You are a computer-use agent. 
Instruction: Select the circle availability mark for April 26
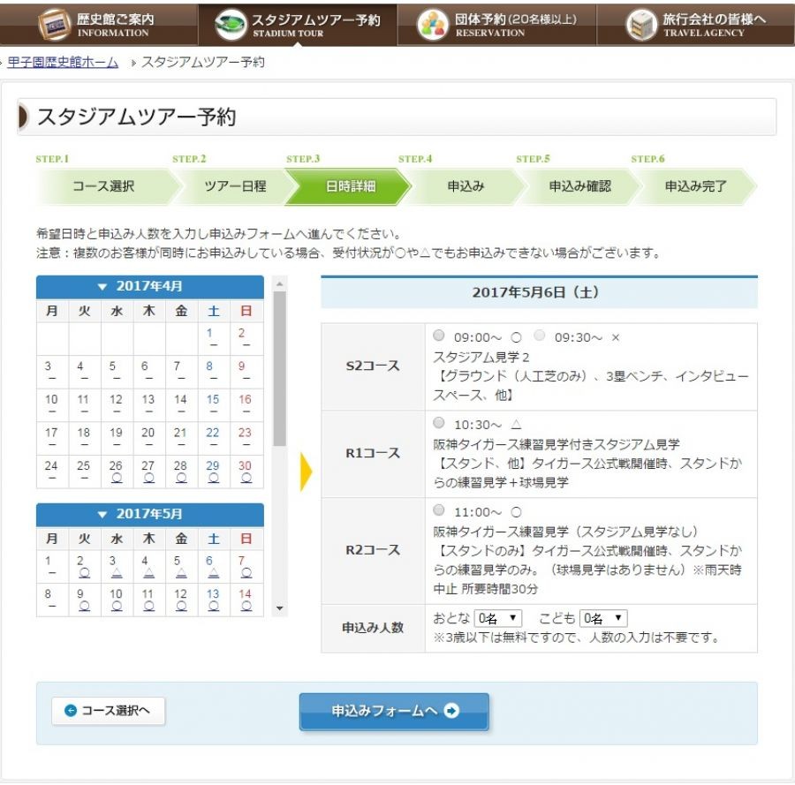pos(117,478)
